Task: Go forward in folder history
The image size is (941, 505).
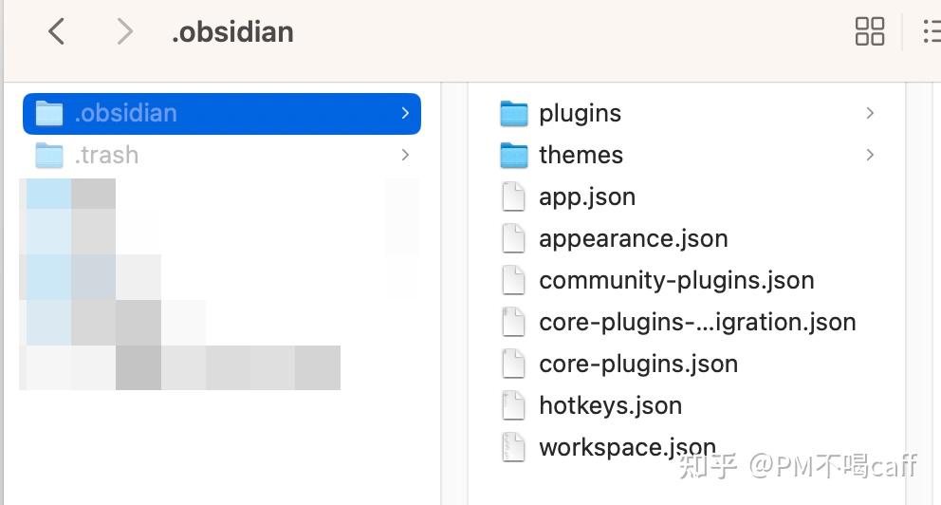Action: [x=124, y=32]
